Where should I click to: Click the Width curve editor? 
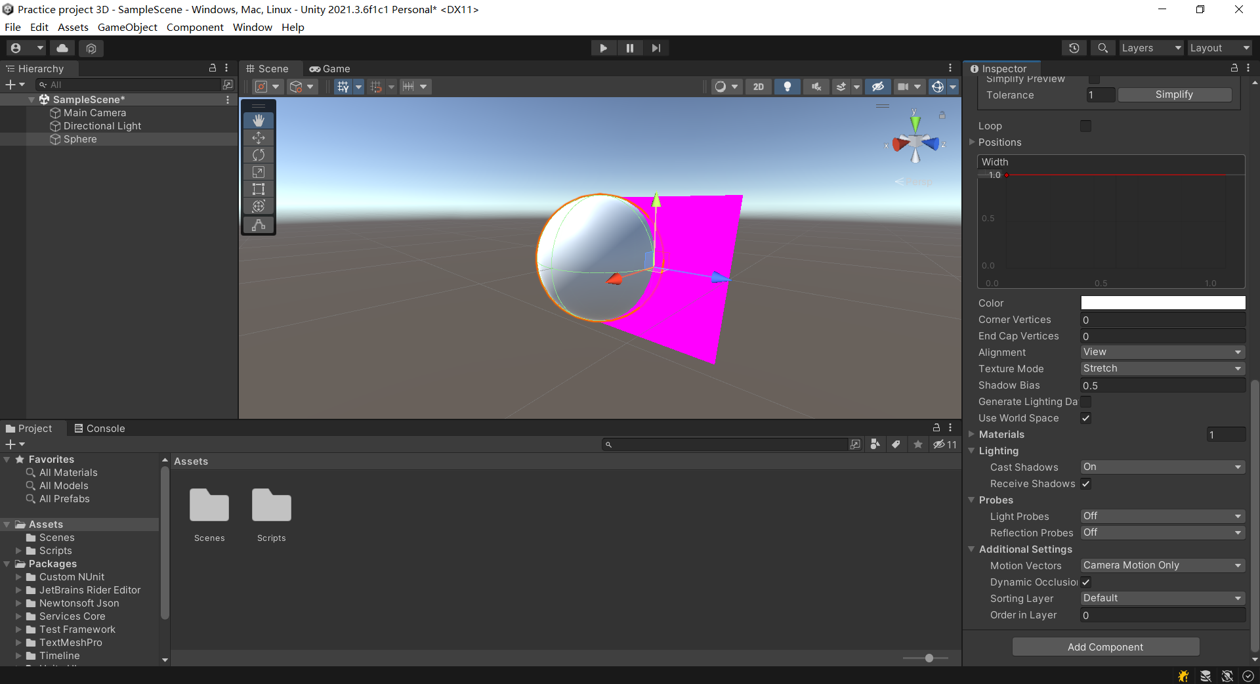tap(1111, 222)
